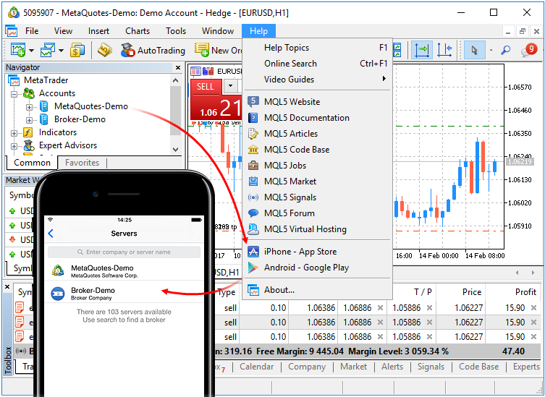Open the Signals toolbox tab

click(x=431, y=367)
